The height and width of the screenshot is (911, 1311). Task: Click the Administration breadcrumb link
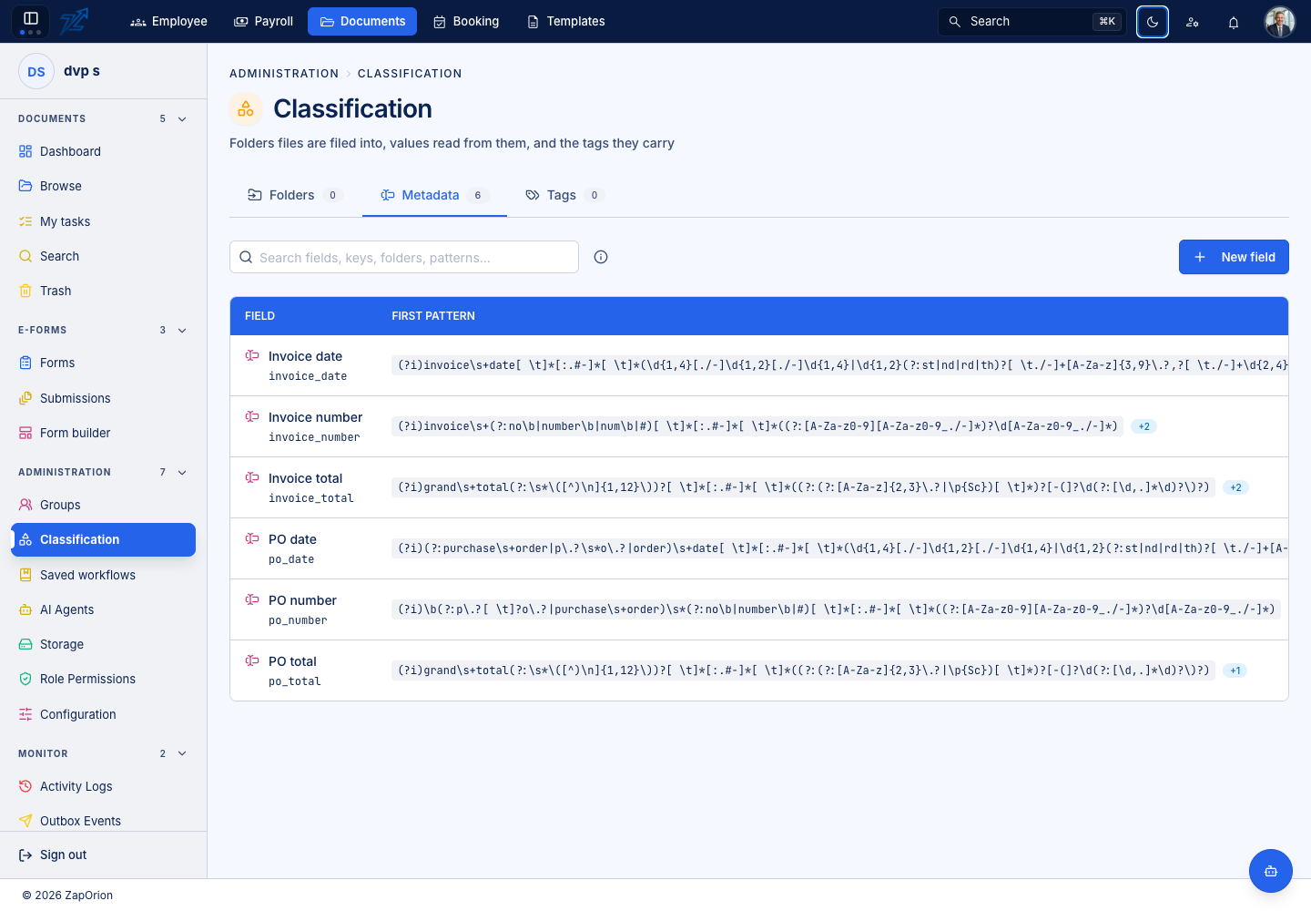(284, 74)
